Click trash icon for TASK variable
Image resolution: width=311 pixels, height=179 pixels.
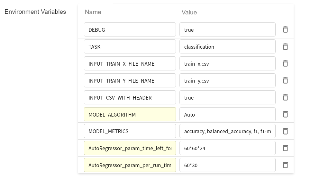click(285, 46)
